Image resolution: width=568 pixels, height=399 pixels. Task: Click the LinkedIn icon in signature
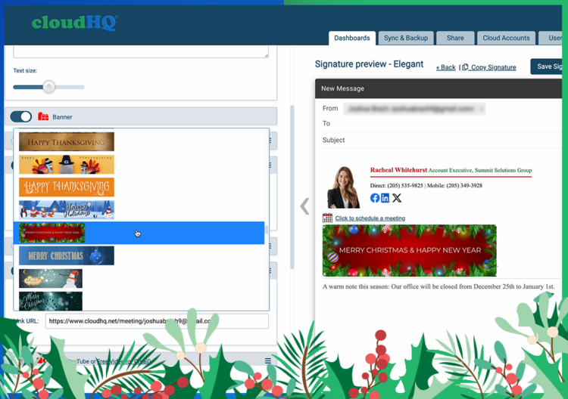pos(385,198)
